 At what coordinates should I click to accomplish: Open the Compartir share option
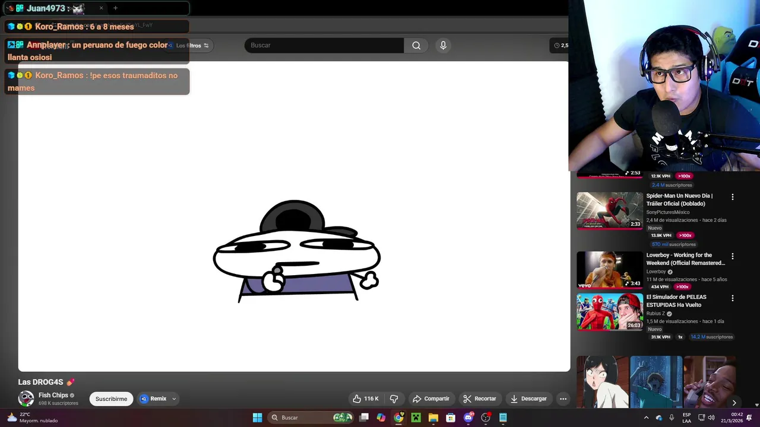431,399
